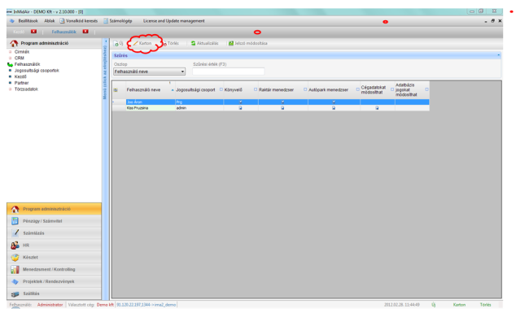
Task: Open Program adminisztráció module in the bottom list
Action: 54,209
